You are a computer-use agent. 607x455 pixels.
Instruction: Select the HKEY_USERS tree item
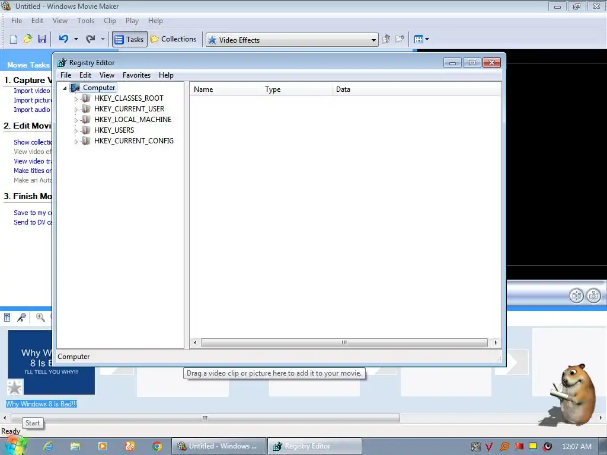tap(114, 130)
